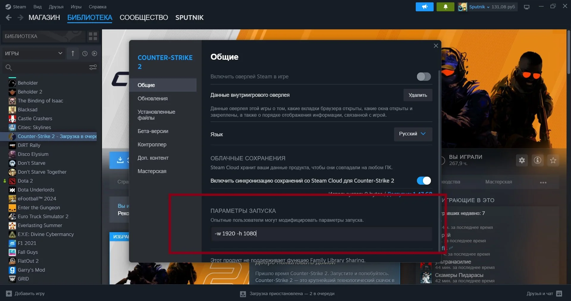Toggle Steam Cloud synchronization switch
The width and height of the screenshot is (571, 301).
(x=424, y=181)
